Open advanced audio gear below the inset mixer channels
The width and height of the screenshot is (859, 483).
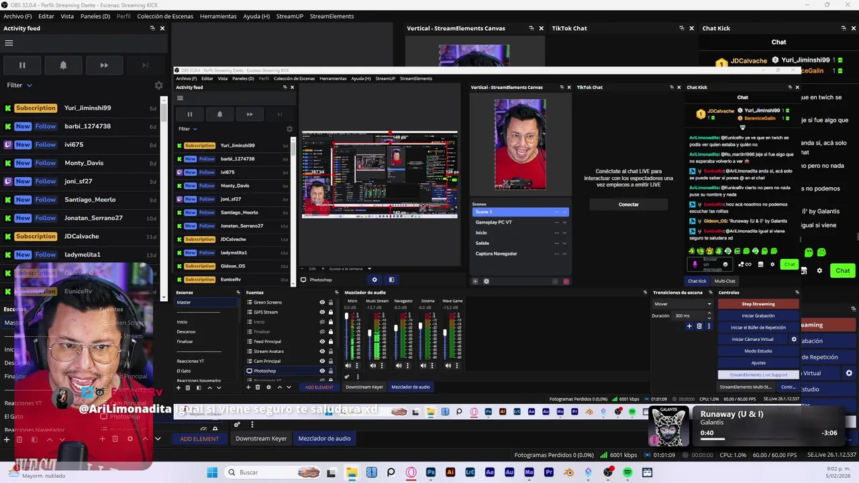(x=347, y=377)
